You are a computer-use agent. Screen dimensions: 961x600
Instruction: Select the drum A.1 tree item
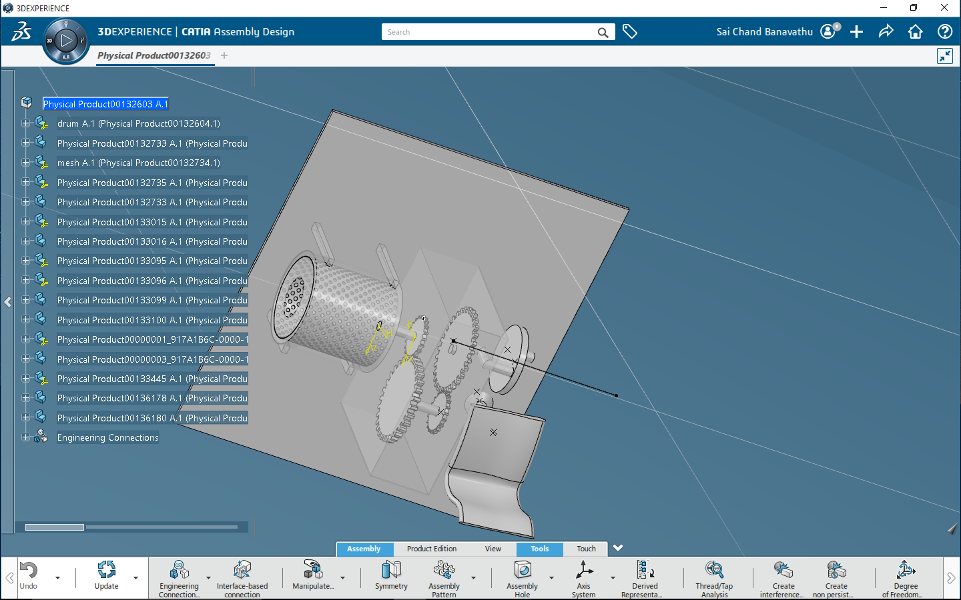pos(139,123)
